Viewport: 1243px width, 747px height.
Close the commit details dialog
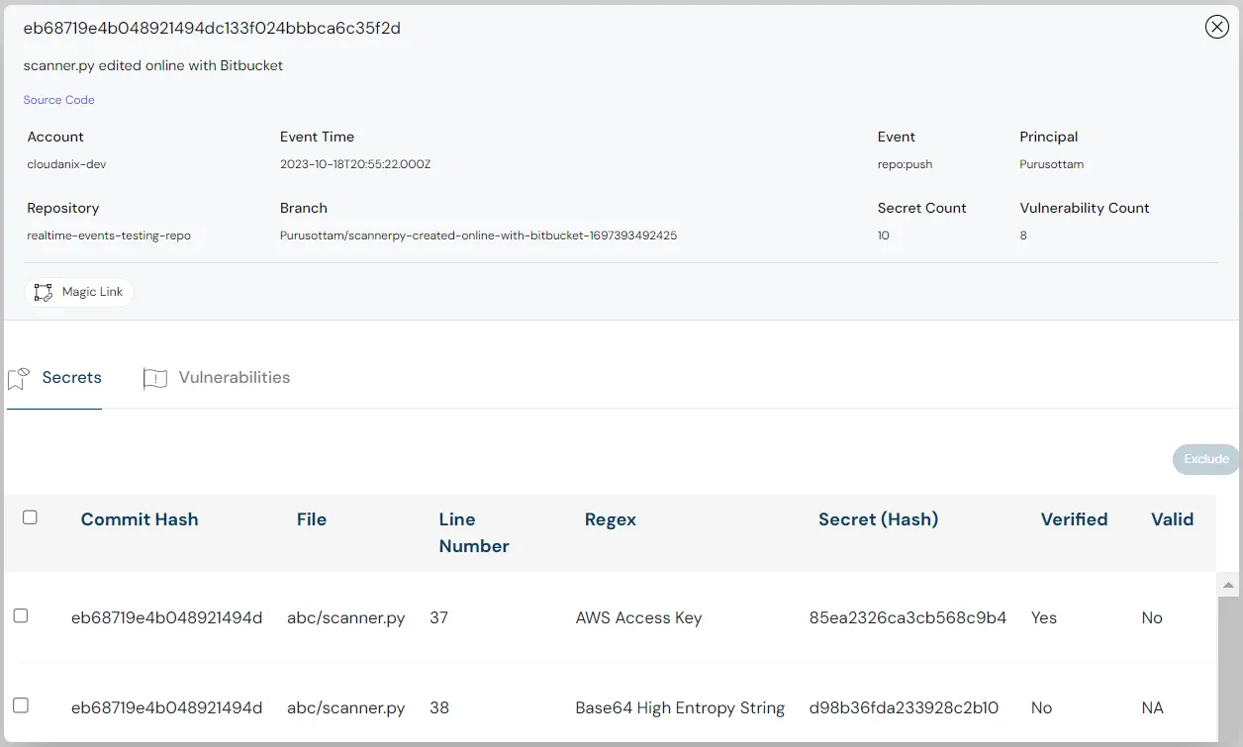pyautogui.click(x=1216, y=27)
